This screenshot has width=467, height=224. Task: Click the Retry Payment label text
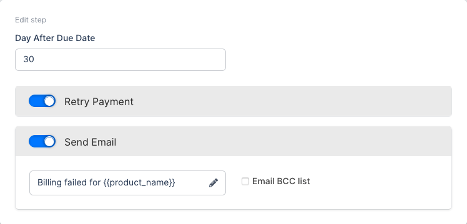tap(99, 102)
